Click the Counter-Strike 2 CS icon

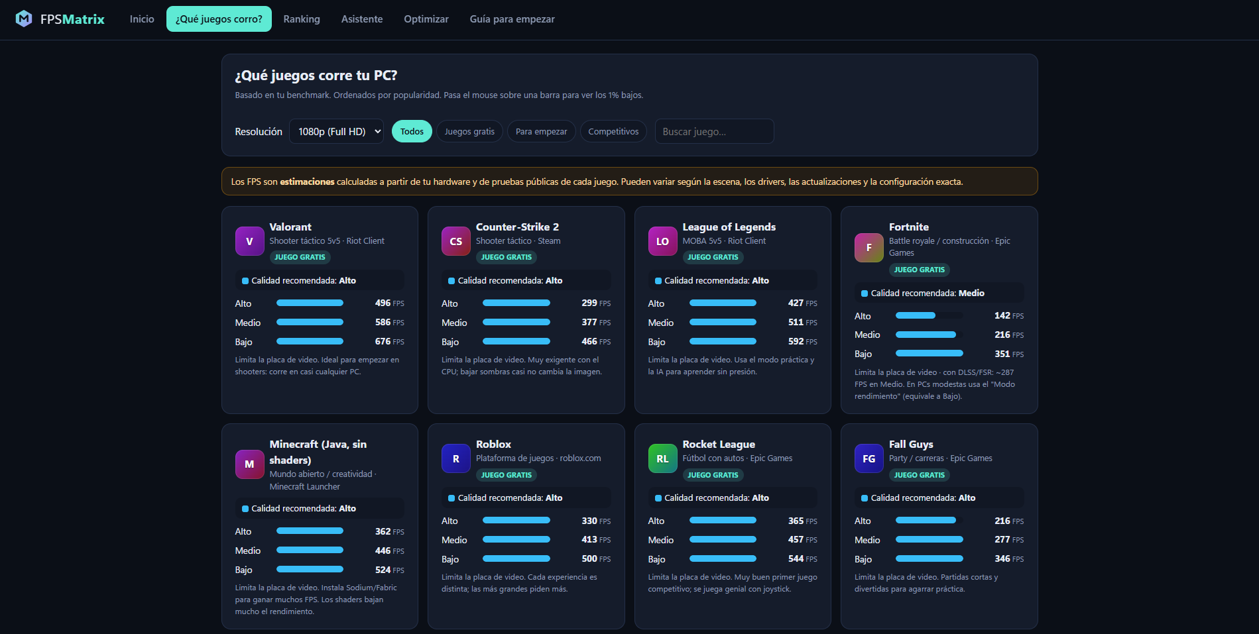[x=456, y=241]
